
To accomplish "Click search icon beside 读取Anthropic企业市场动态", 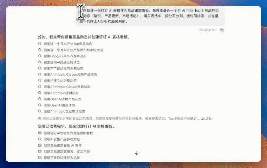I will click(x=40, y=111).
